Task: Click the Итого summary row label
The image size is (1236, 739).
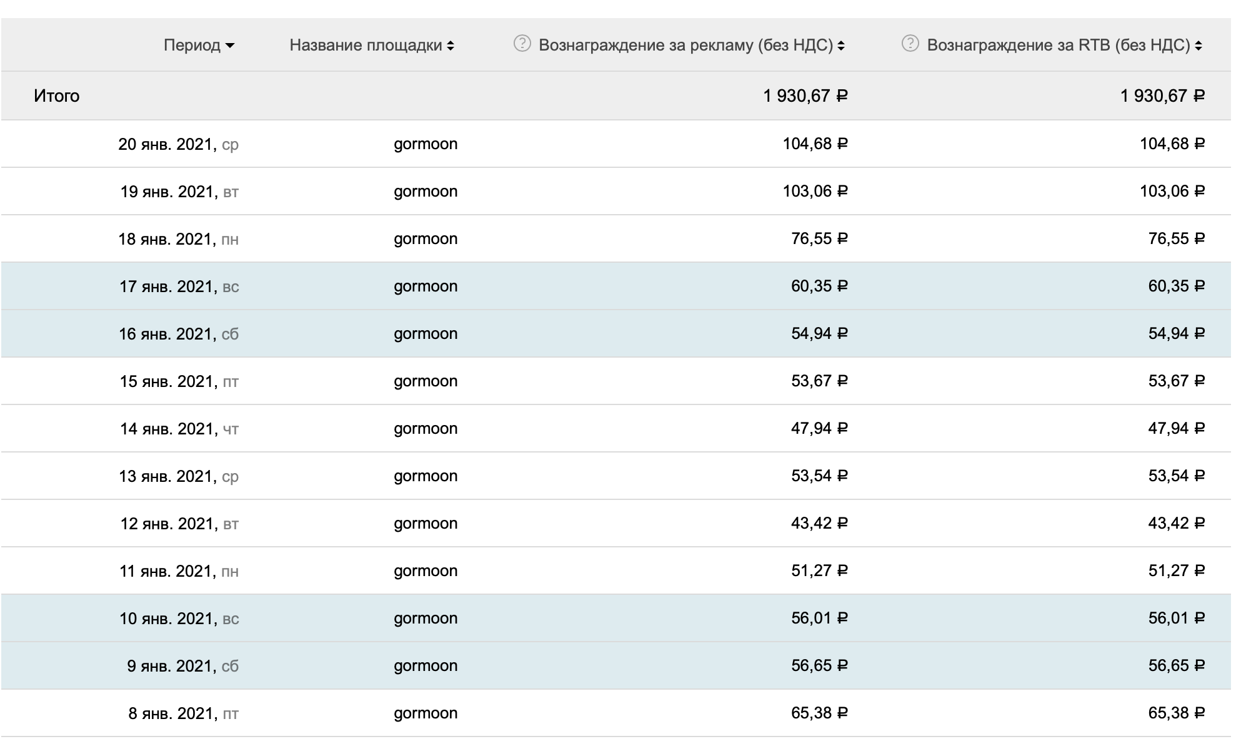Action: point(56,95)
